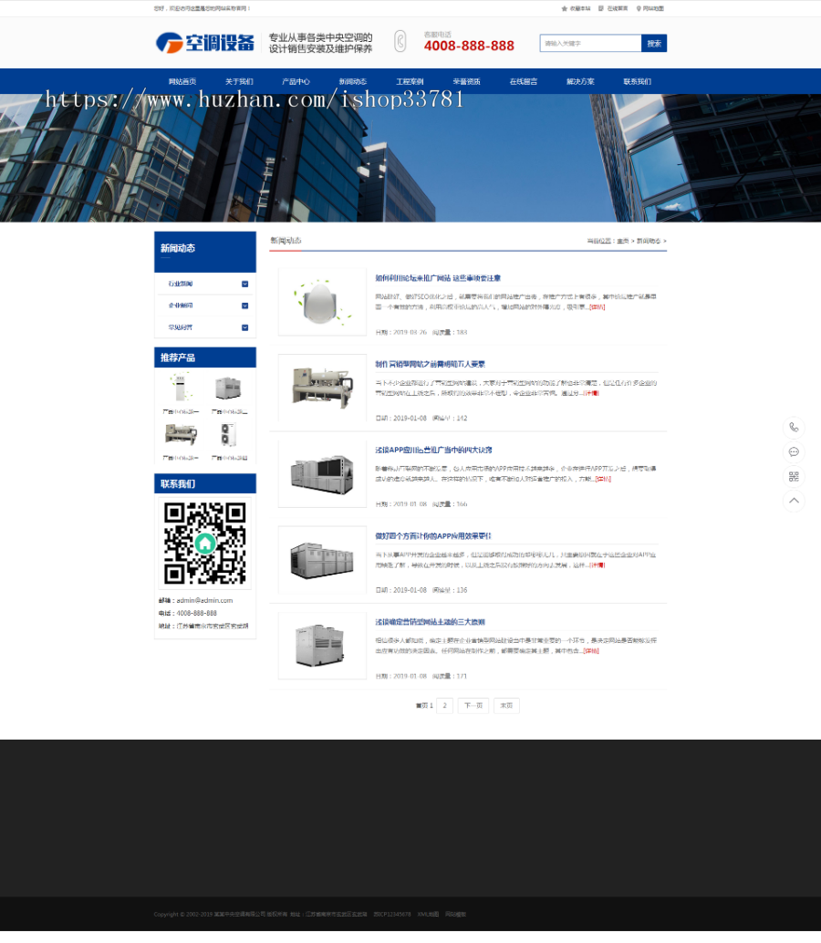Open the 常见问答 sidebar category

click(x=181, y=327)
